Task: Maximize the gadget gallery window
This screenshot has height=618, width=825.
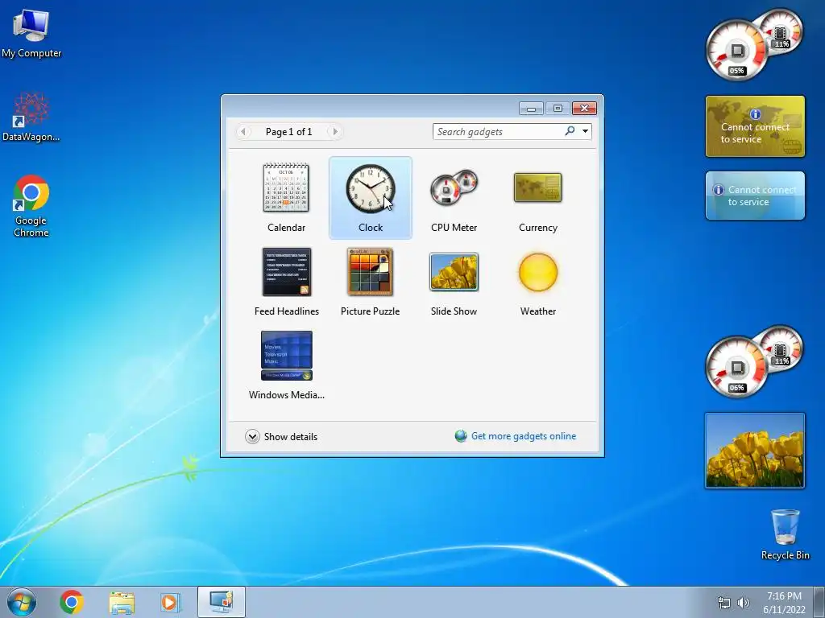Action: click(558, 109)
